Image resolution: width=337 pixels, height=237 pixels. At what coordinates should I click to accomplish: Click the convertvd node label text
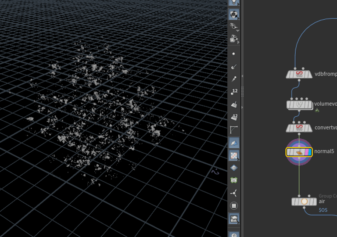(x=326, y=128)
